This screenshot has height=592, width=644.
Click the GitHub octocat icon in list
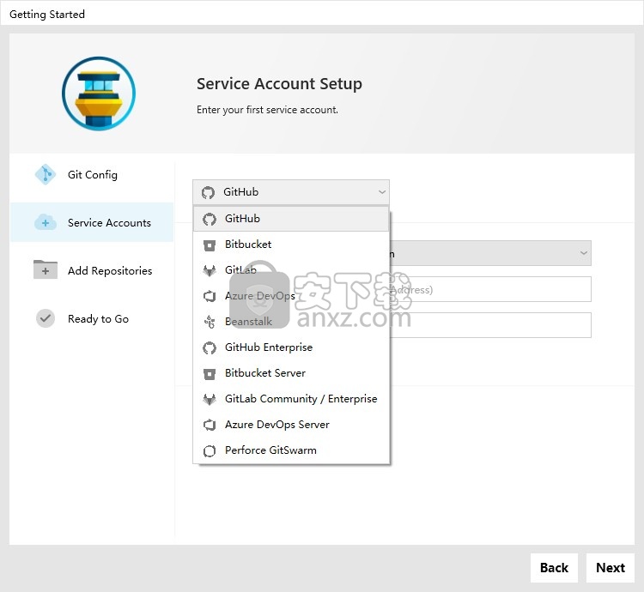pyautogui.click(x=209, y=219)
